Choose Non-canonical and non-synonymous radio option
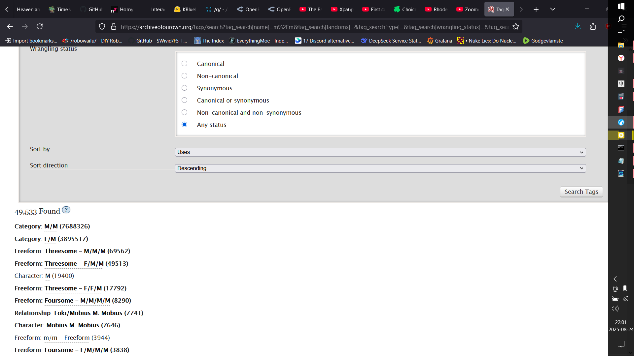This screenshot has width=634, height=356. [185, 112]
